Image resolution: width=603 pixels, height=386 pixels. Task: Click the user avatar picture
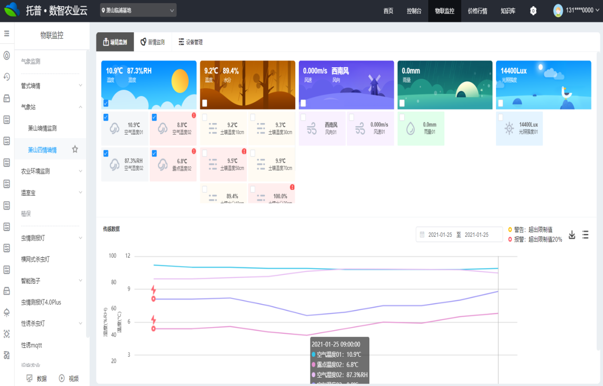click(558, 10)
